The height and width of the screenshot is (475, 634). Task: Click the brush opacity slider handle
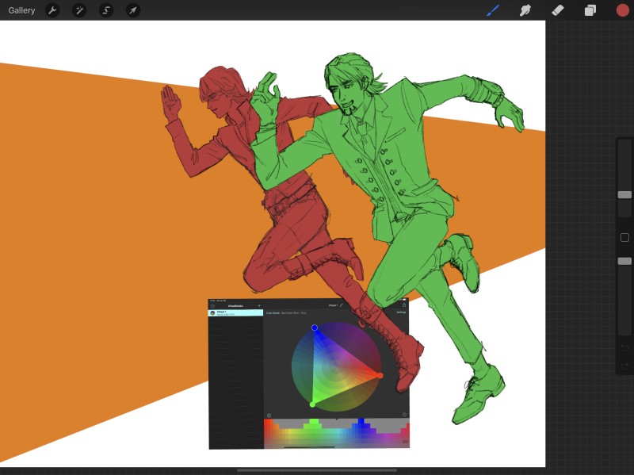pos(624,261)
